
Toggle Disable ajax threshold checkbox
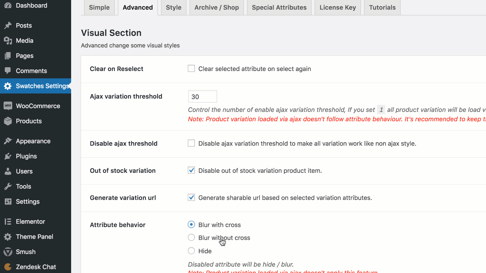click(191, 143)
